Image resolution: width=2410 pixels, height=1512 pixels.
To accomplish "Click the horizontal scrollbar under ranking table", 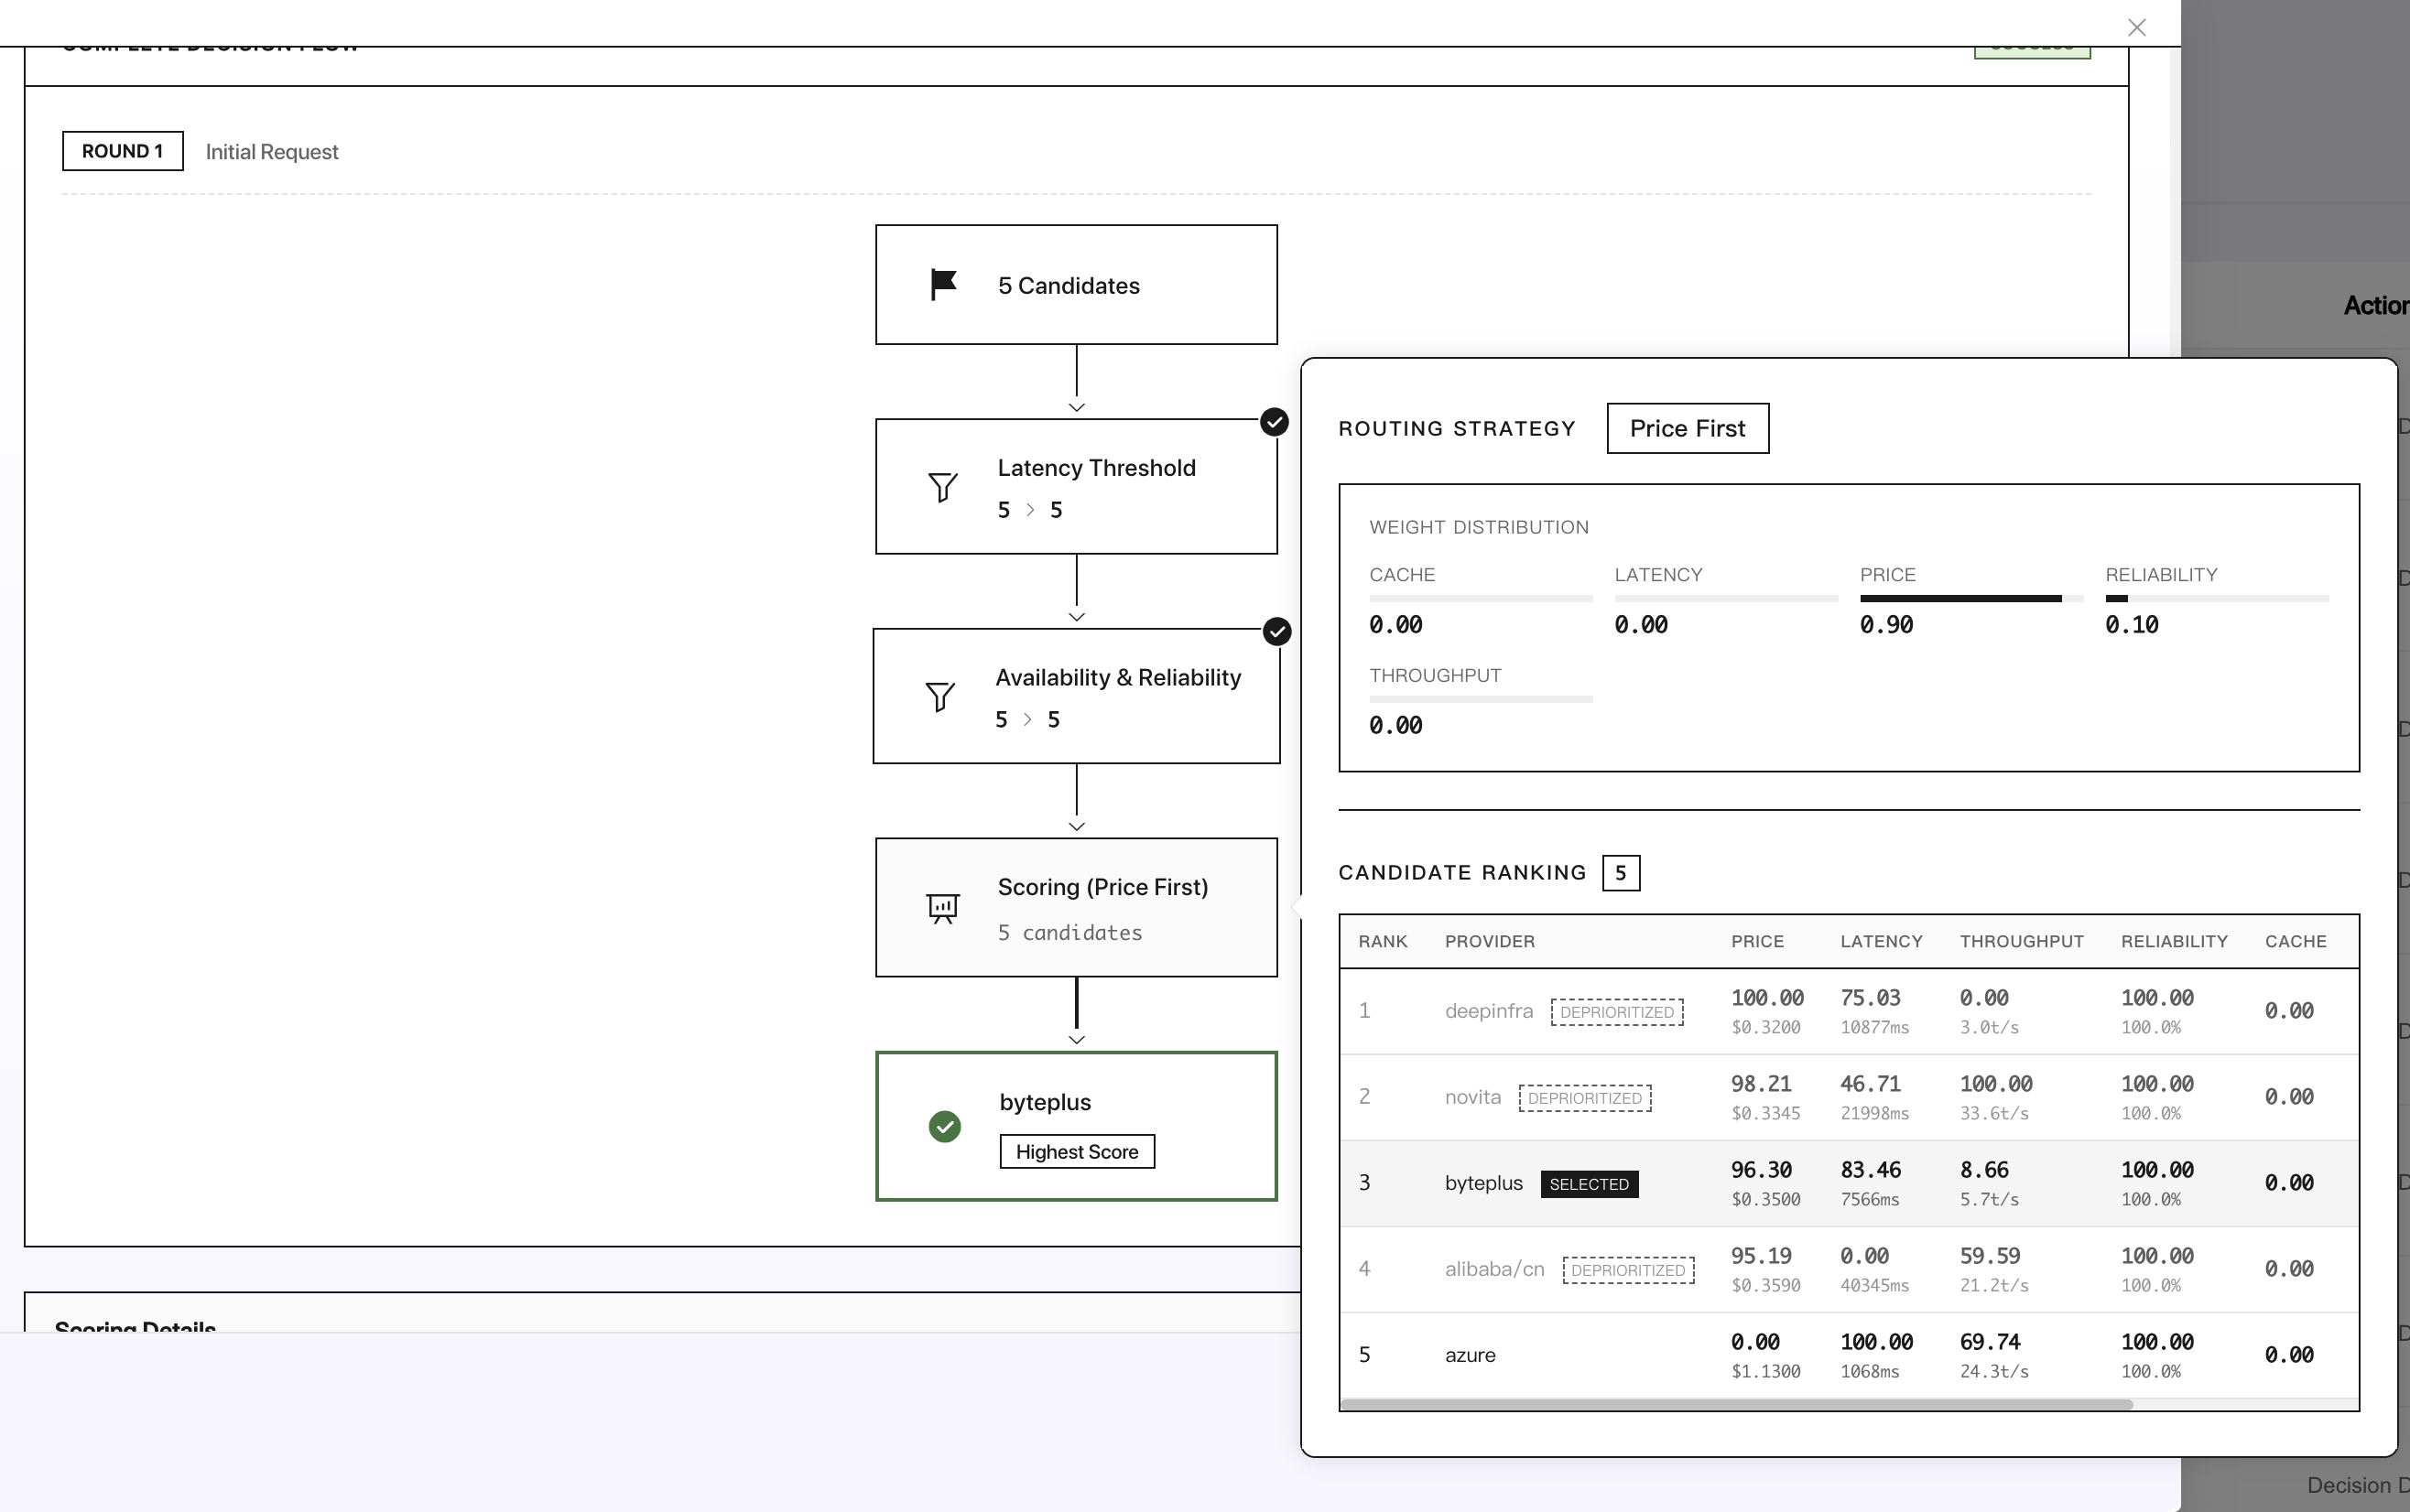I will (x=1736, y=1405).
